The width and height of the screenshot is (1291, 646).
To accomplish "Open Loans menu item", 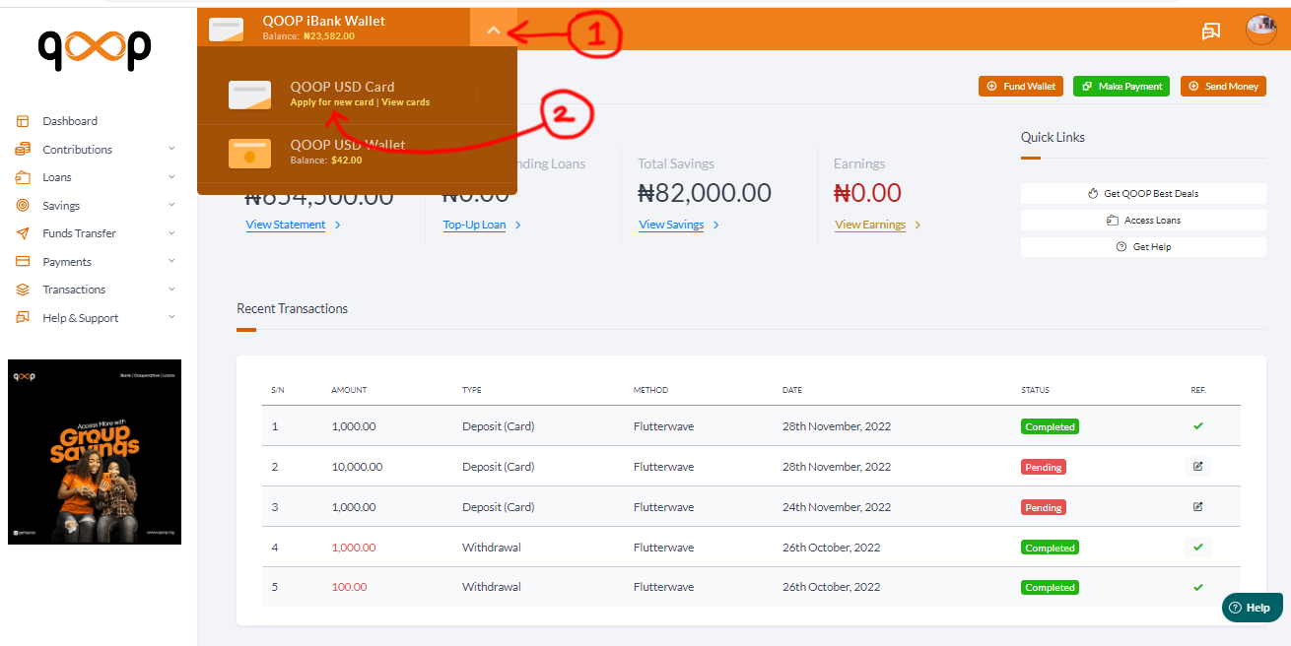I will (x=57, y=177).
